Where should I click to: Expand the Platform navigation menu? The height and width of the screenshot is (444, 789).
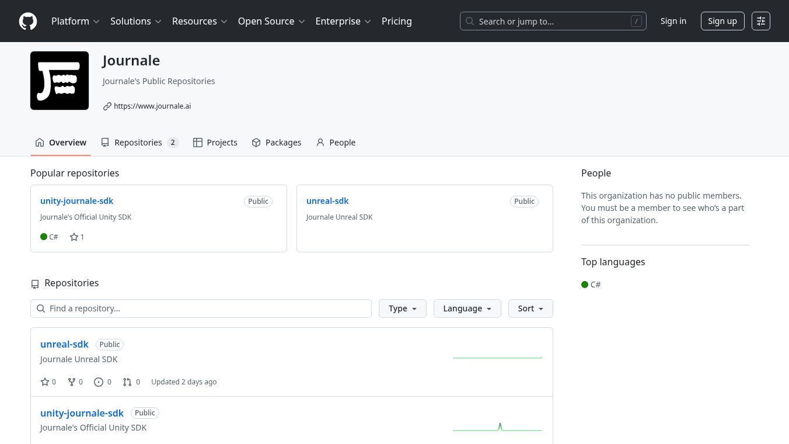[75, 21]
